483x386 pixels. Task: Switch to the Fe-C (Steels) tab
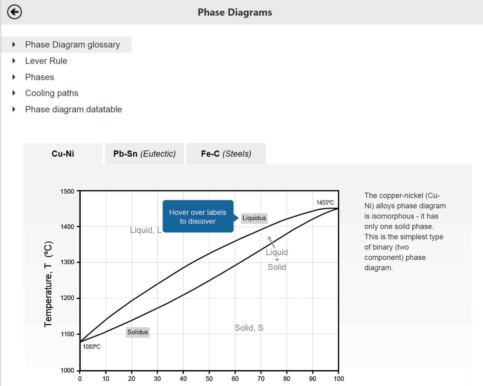point(226,154)
